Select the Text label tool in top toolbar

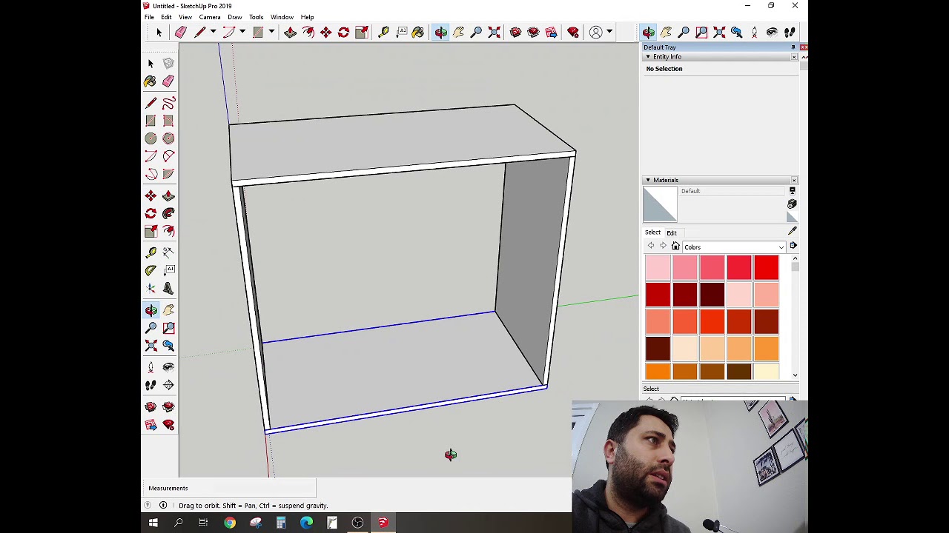pyautogui.click(x=401, y=32)
